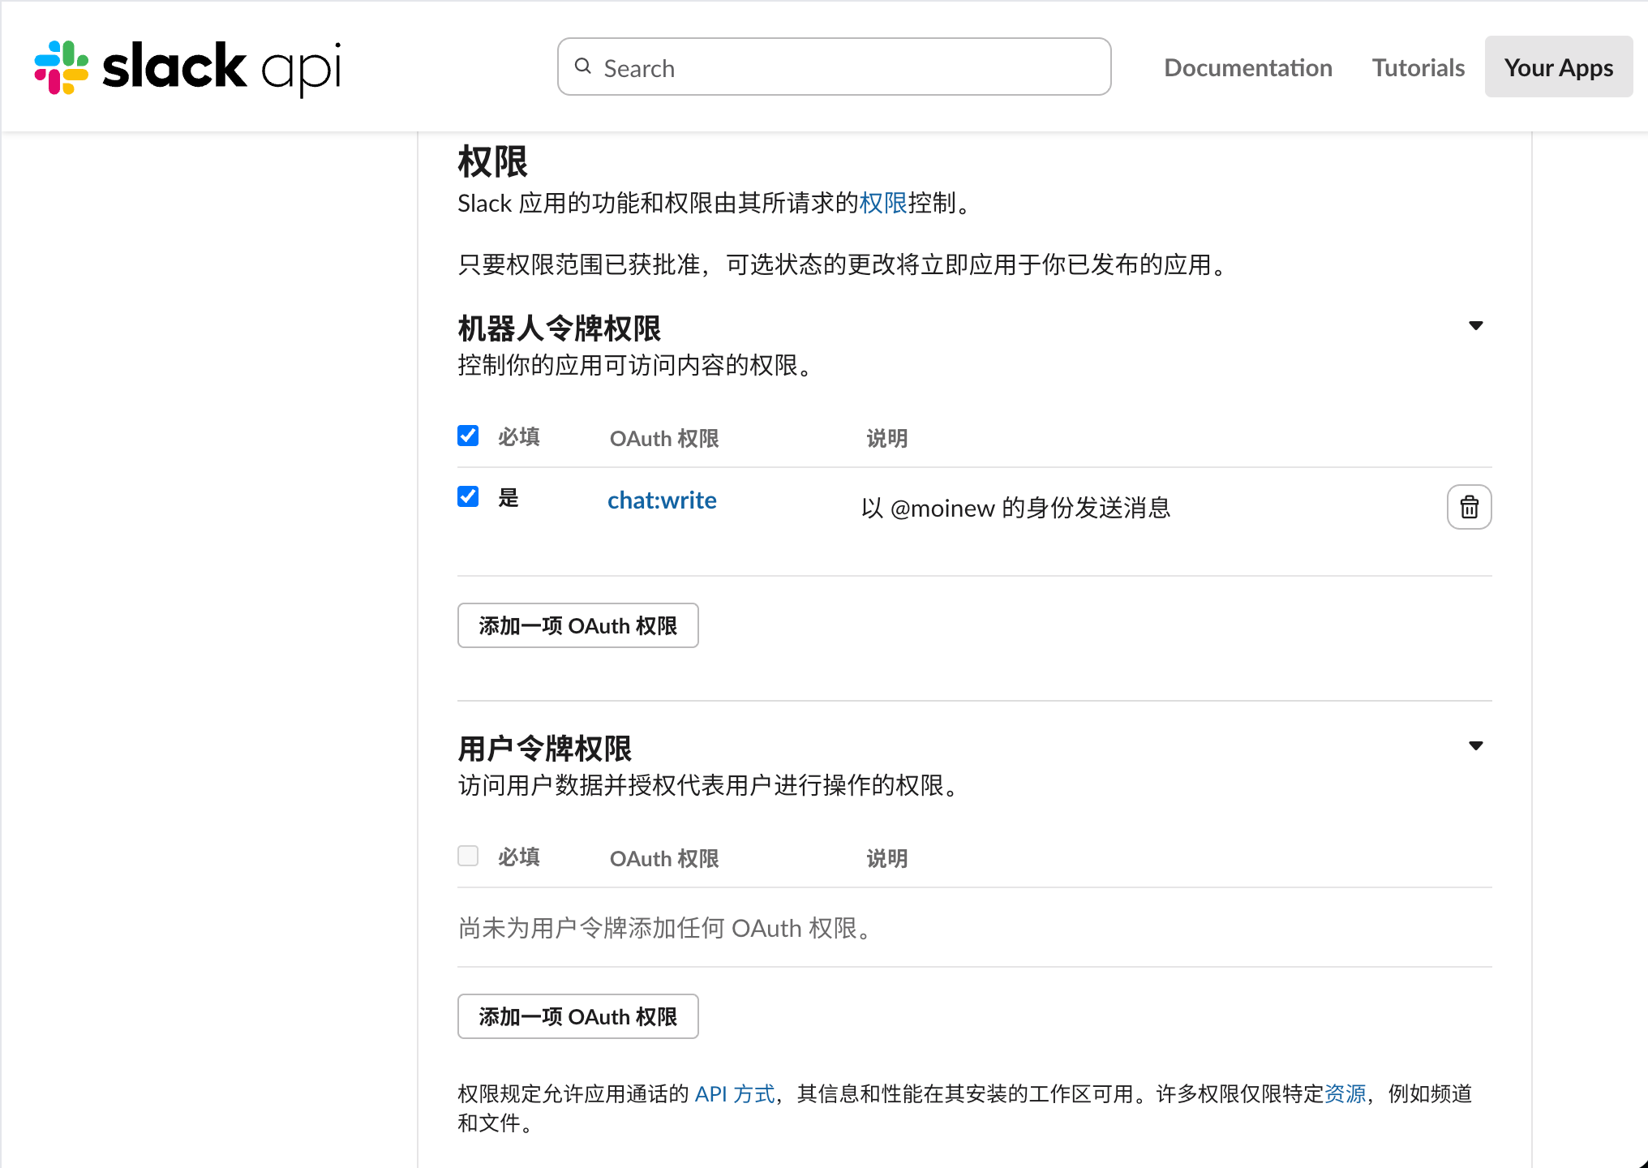This screenshot has width=1648, height=1168.
Task: Toggle the 必填 header checkbox under 用户令牌权限
Action: [468, 856]
